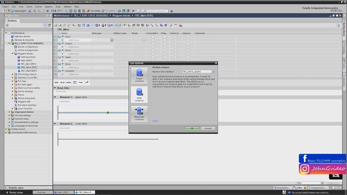
Task: Click the Cut scissors icon
Action: 35,11
